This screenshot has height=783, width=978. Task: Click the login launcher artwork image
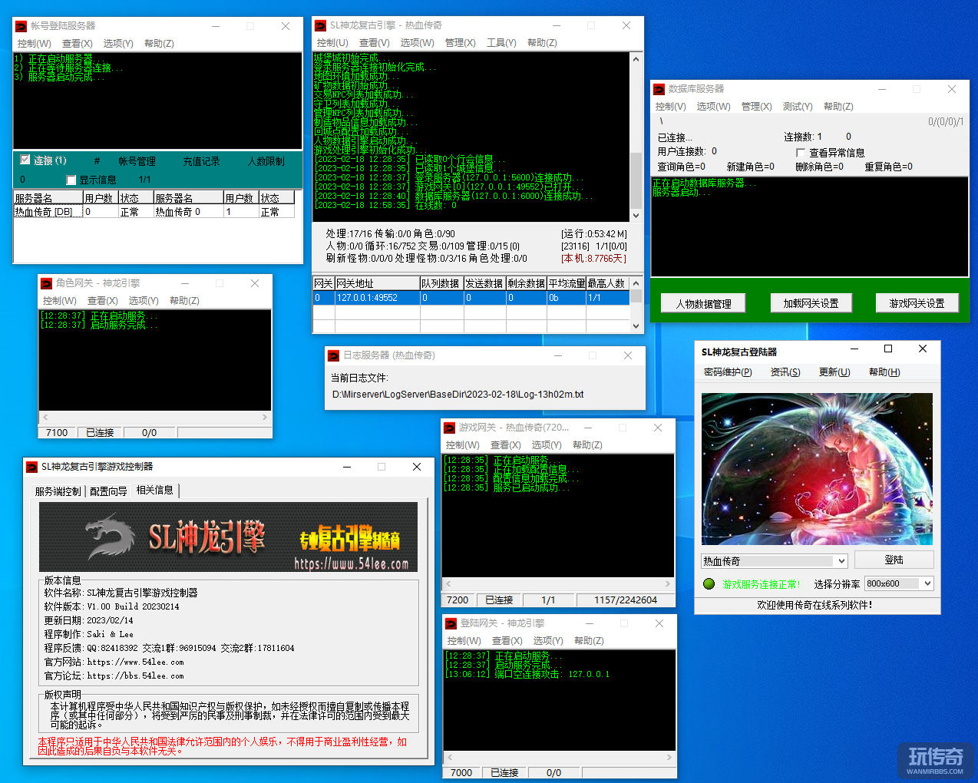tap(817, 469)
